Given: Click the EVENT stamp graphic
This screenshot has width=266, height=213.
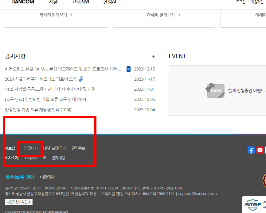Looking at the screenshot, I should [215, 90].
